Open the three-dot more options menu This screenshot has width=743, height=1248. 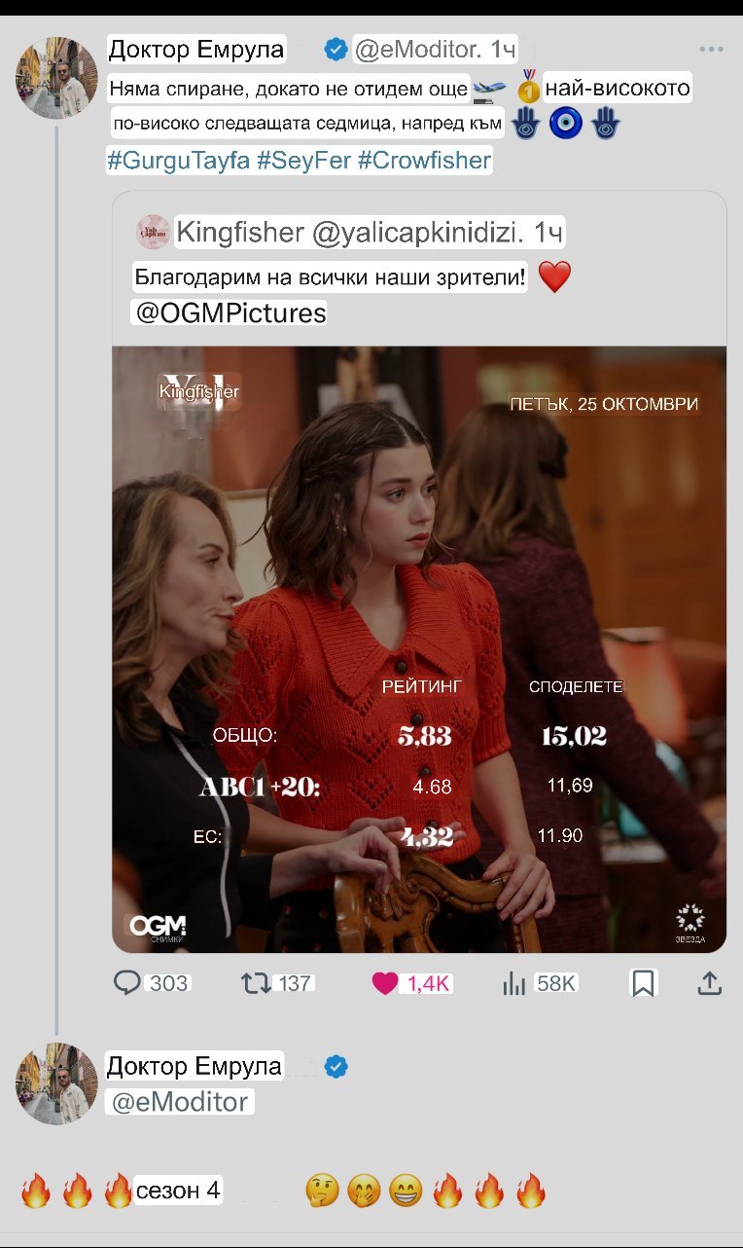click(x=712, y=49)
